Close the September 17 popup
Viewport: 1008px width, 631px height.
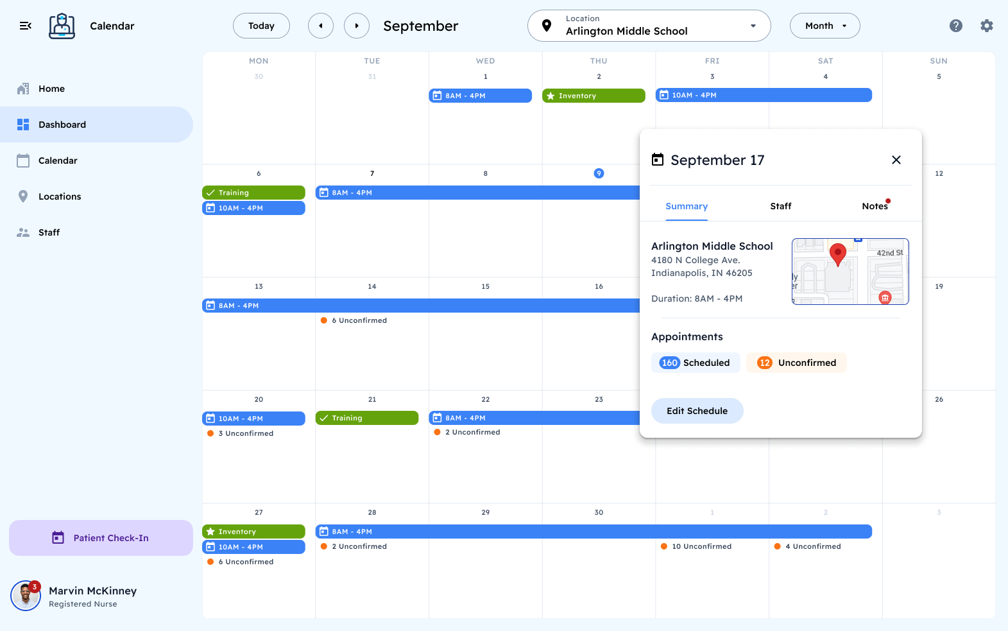coord(896,160)
